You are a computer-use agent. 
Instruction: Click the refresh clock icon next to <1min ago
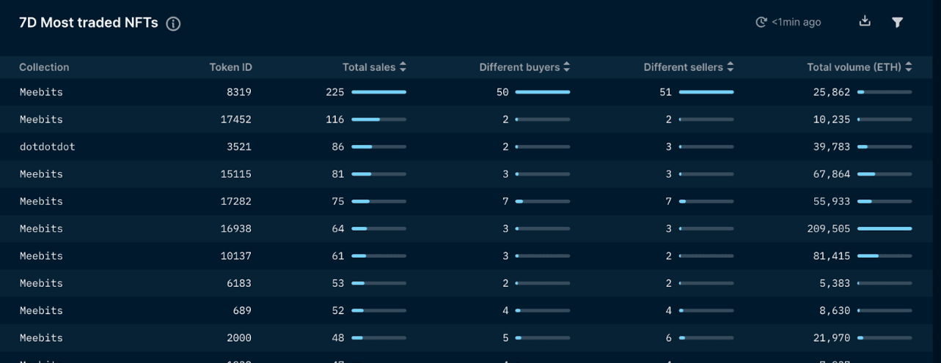761,23
